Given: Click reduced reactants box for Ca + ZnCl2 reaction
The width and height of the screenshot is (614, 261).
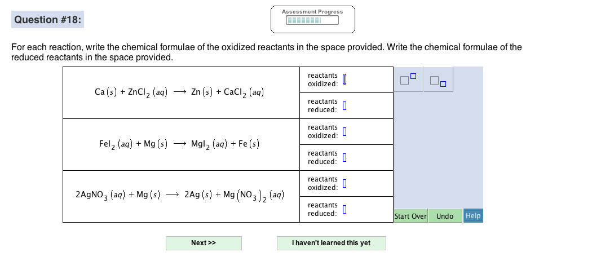Looking at the screenshot, I should pos(344,106).
